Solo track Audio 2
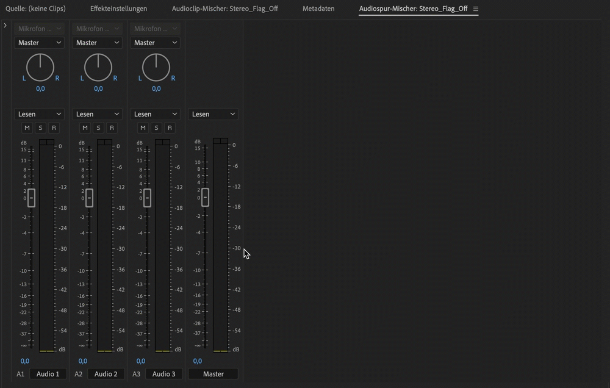This screenshot has height=388, width=610. (98, 128)
